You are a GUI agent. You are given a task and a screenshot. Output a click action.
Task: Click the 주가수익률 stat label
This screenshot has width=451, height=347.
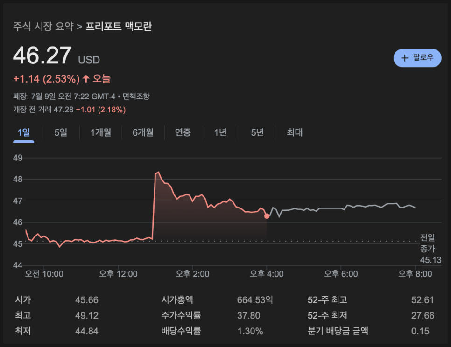tap(181, 315)
